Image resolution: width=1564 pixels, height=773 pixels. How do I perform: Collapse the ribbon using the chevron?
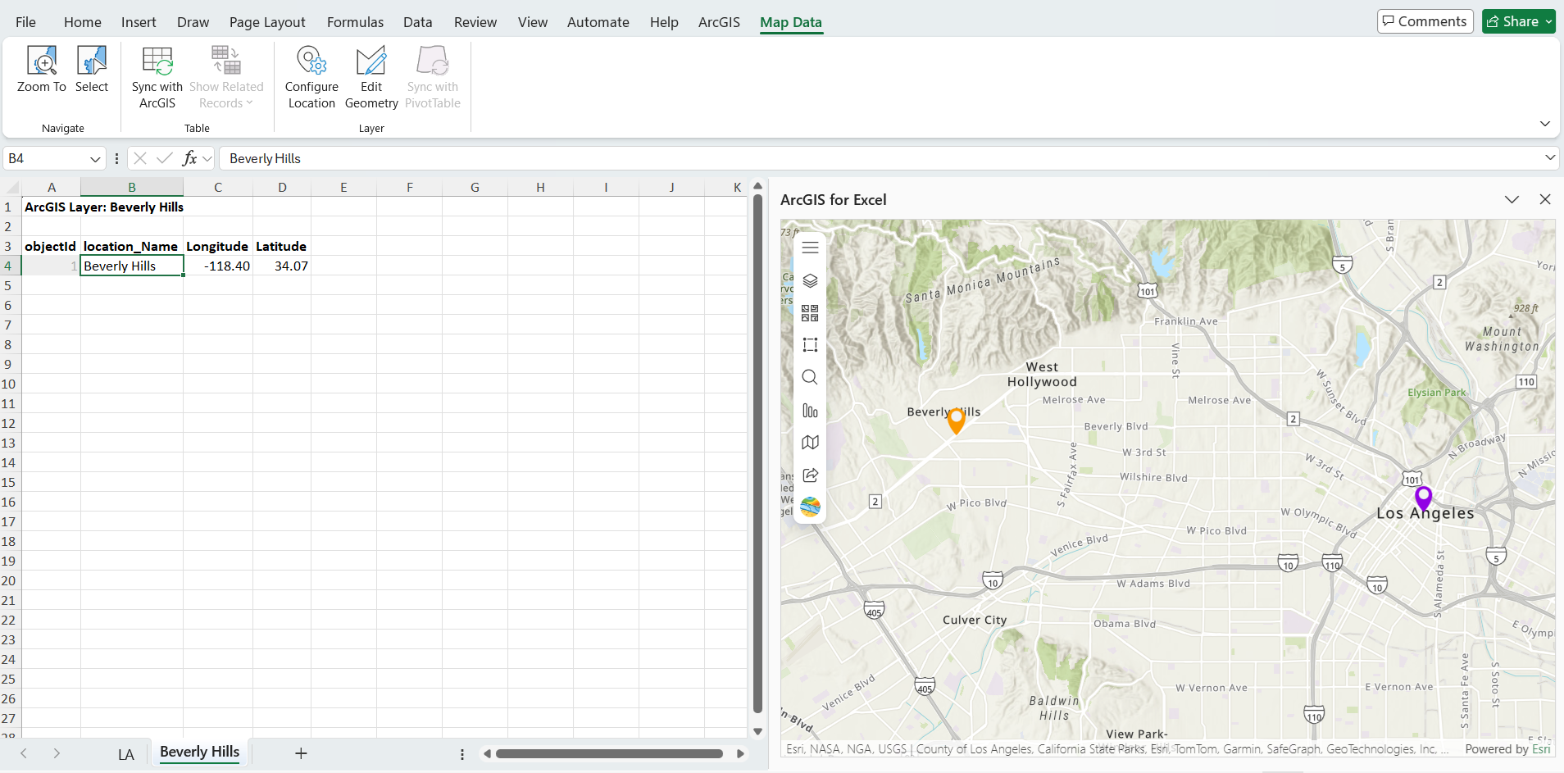1544,124
